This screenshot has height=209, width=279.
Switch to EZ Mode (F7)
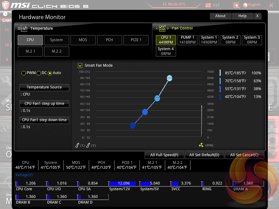point(174,4)
